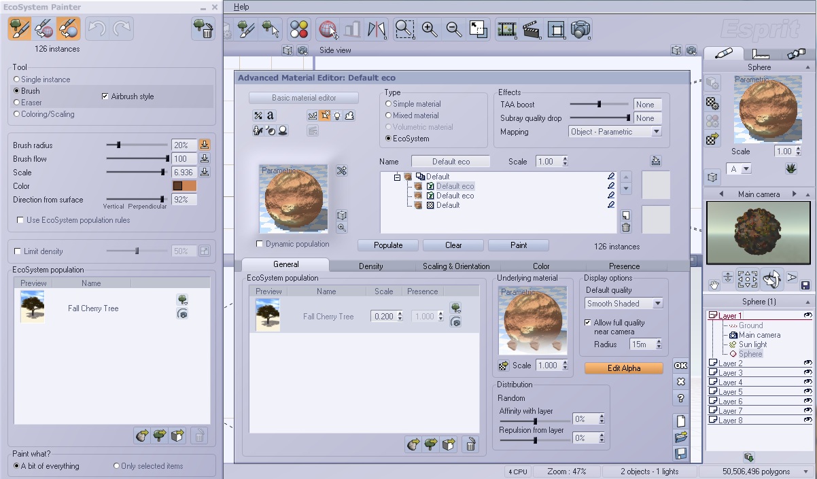
Task: Click the OK icon in material editor
Action: pyautogui.click(x=680, y=366)
